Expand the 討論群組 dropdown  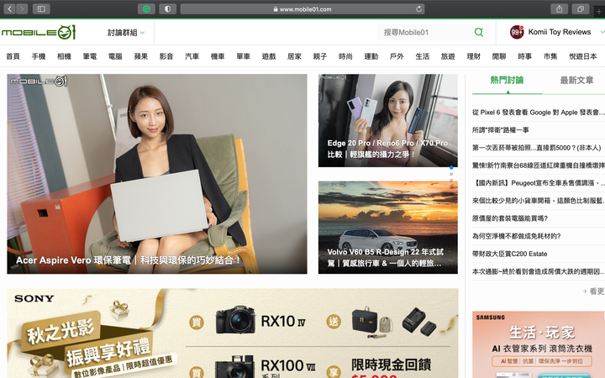126,33
